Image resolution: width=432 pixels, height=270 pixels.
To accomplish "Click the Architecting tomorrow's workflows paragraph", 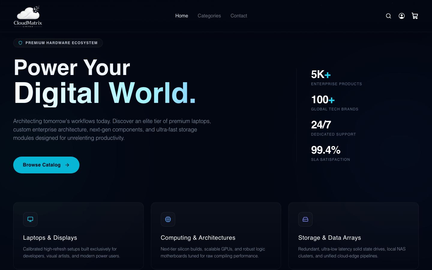I will 112,130.
